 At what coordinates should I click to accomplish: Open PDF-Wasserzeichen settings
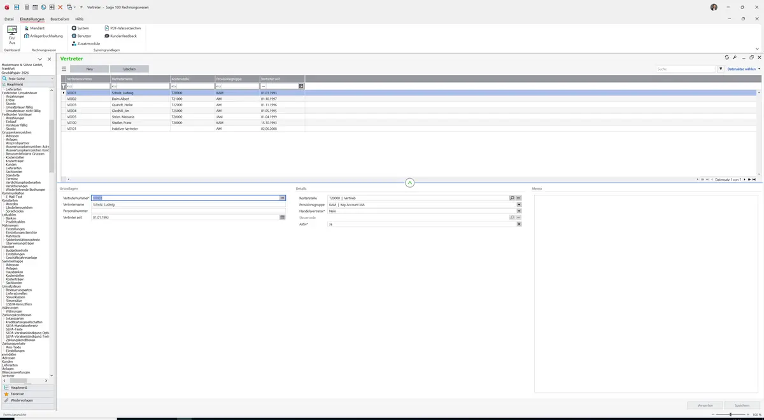(x=123, y=29)
